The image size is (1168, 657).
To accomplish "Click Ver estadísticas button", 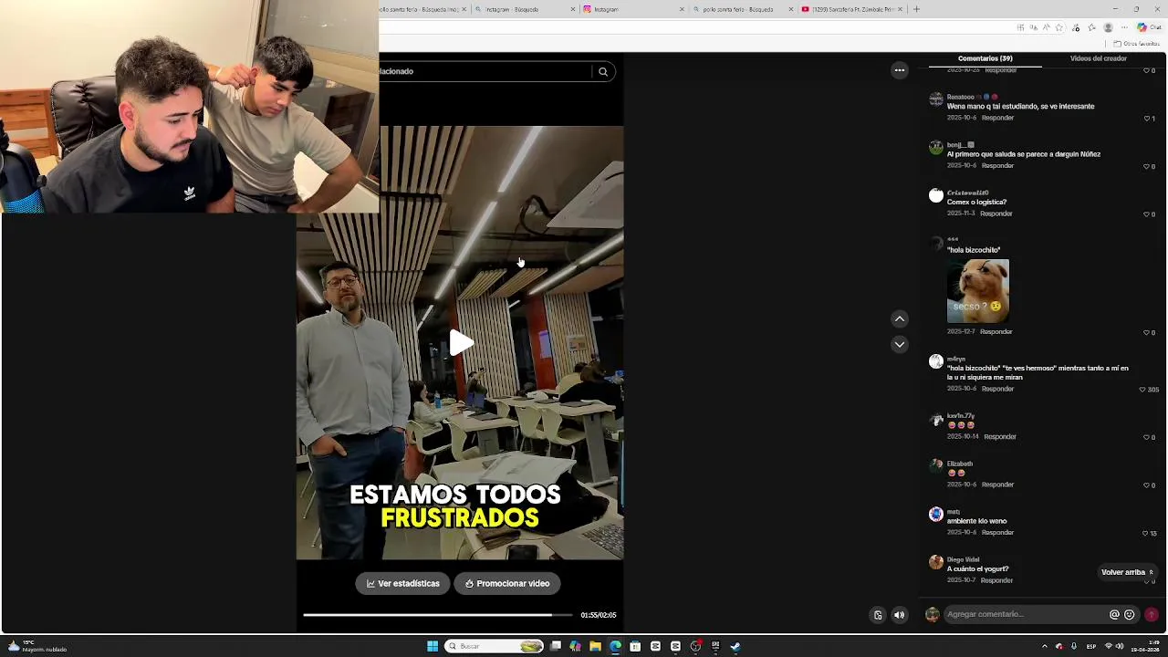I will [x=403, y=584].
